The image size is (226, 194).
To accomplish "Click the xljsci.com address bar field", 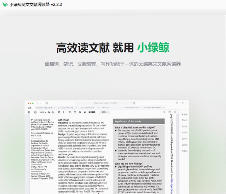I will coord(105,103).
